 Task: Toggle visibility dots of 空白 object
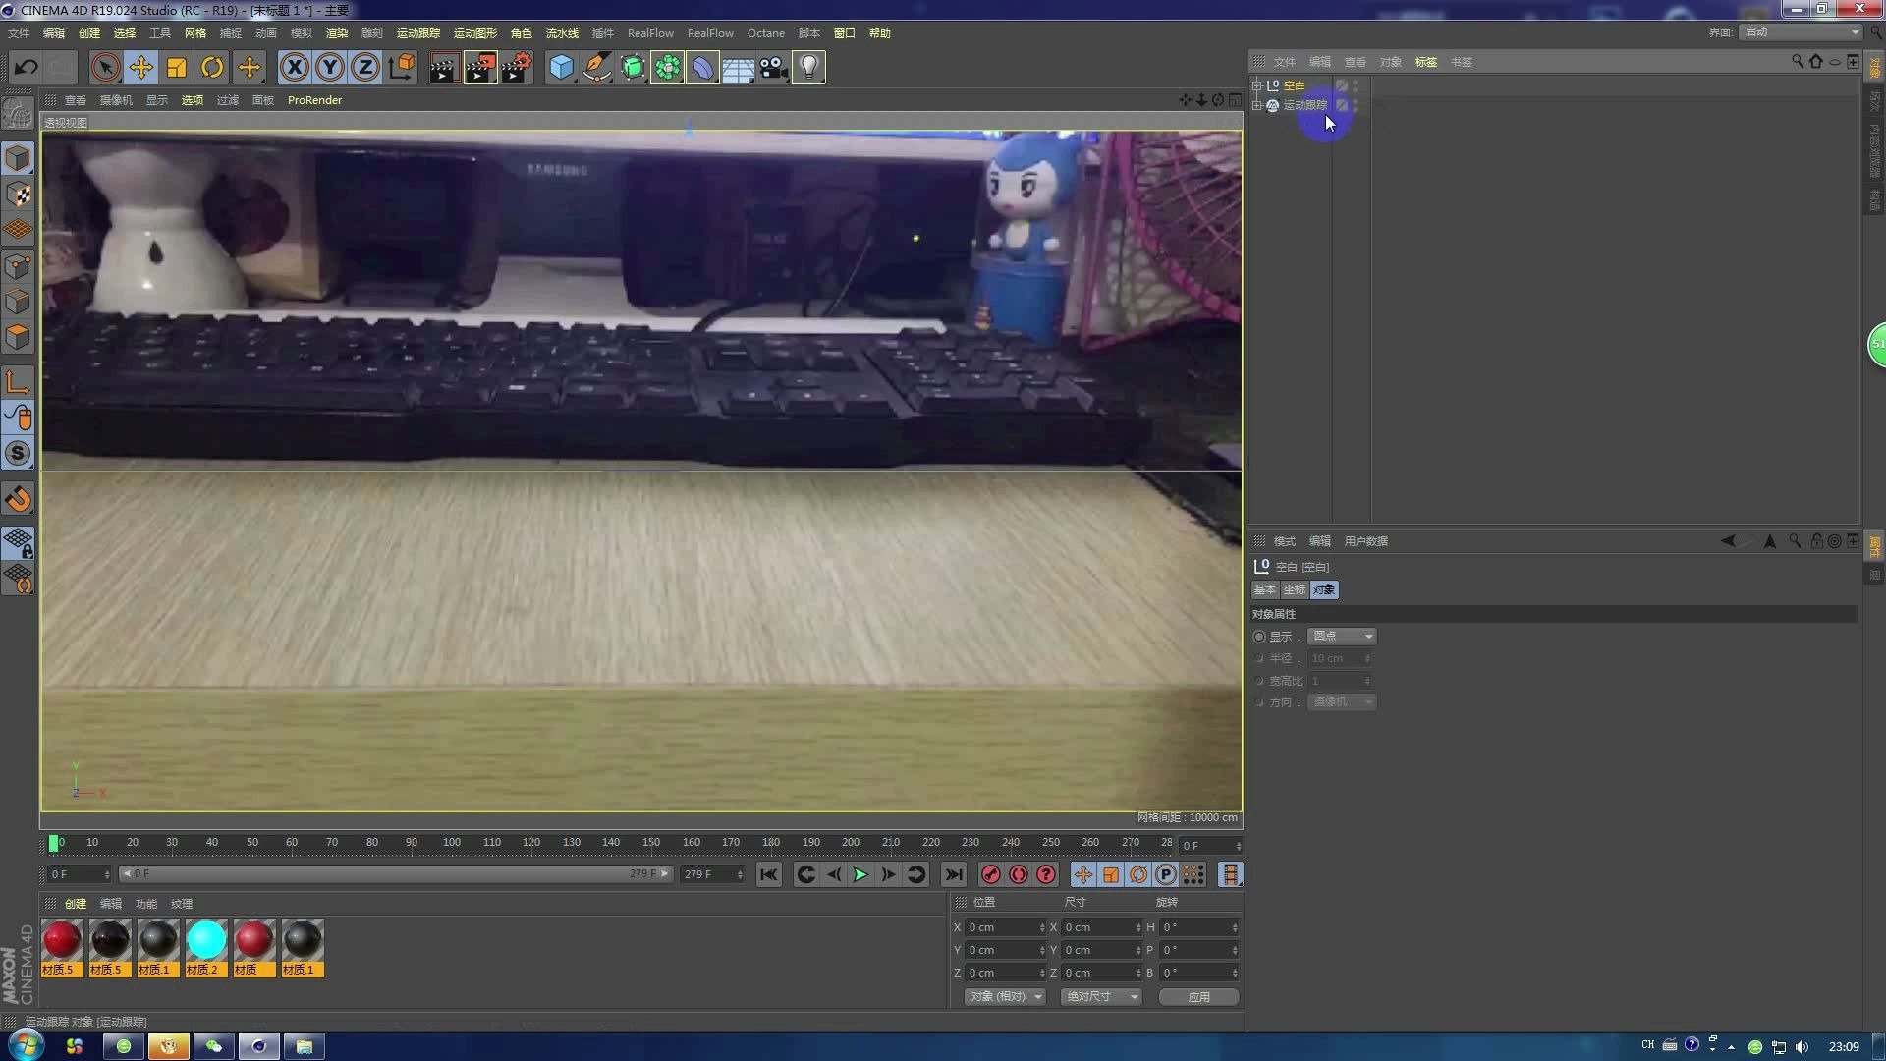(1355, 85)
